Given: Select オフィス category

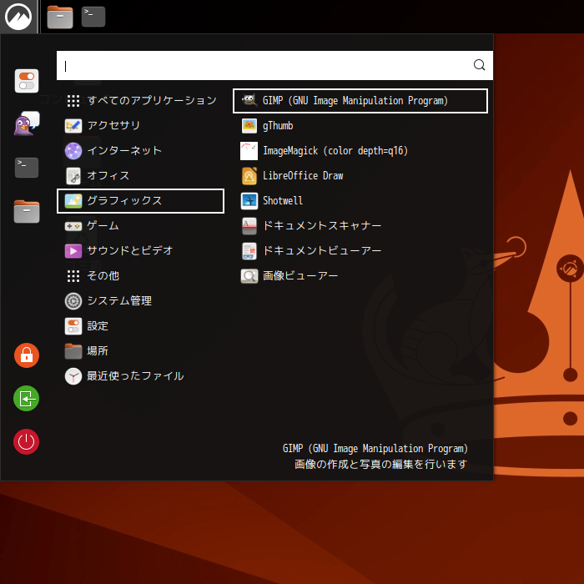Looking at the screenshot, I should (x=140, y=176).
